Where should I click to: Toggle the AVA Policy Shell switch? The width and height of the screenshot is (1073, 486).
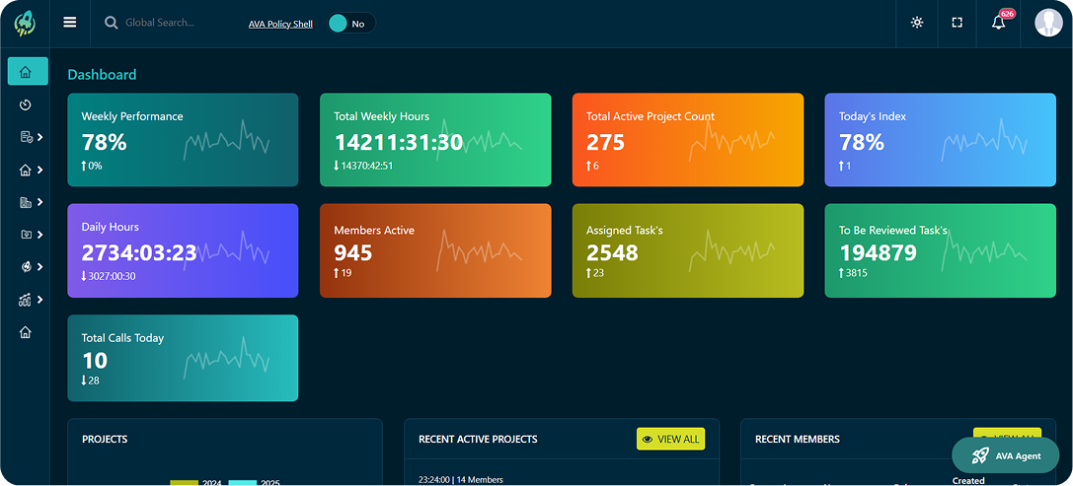pos(350,24)
